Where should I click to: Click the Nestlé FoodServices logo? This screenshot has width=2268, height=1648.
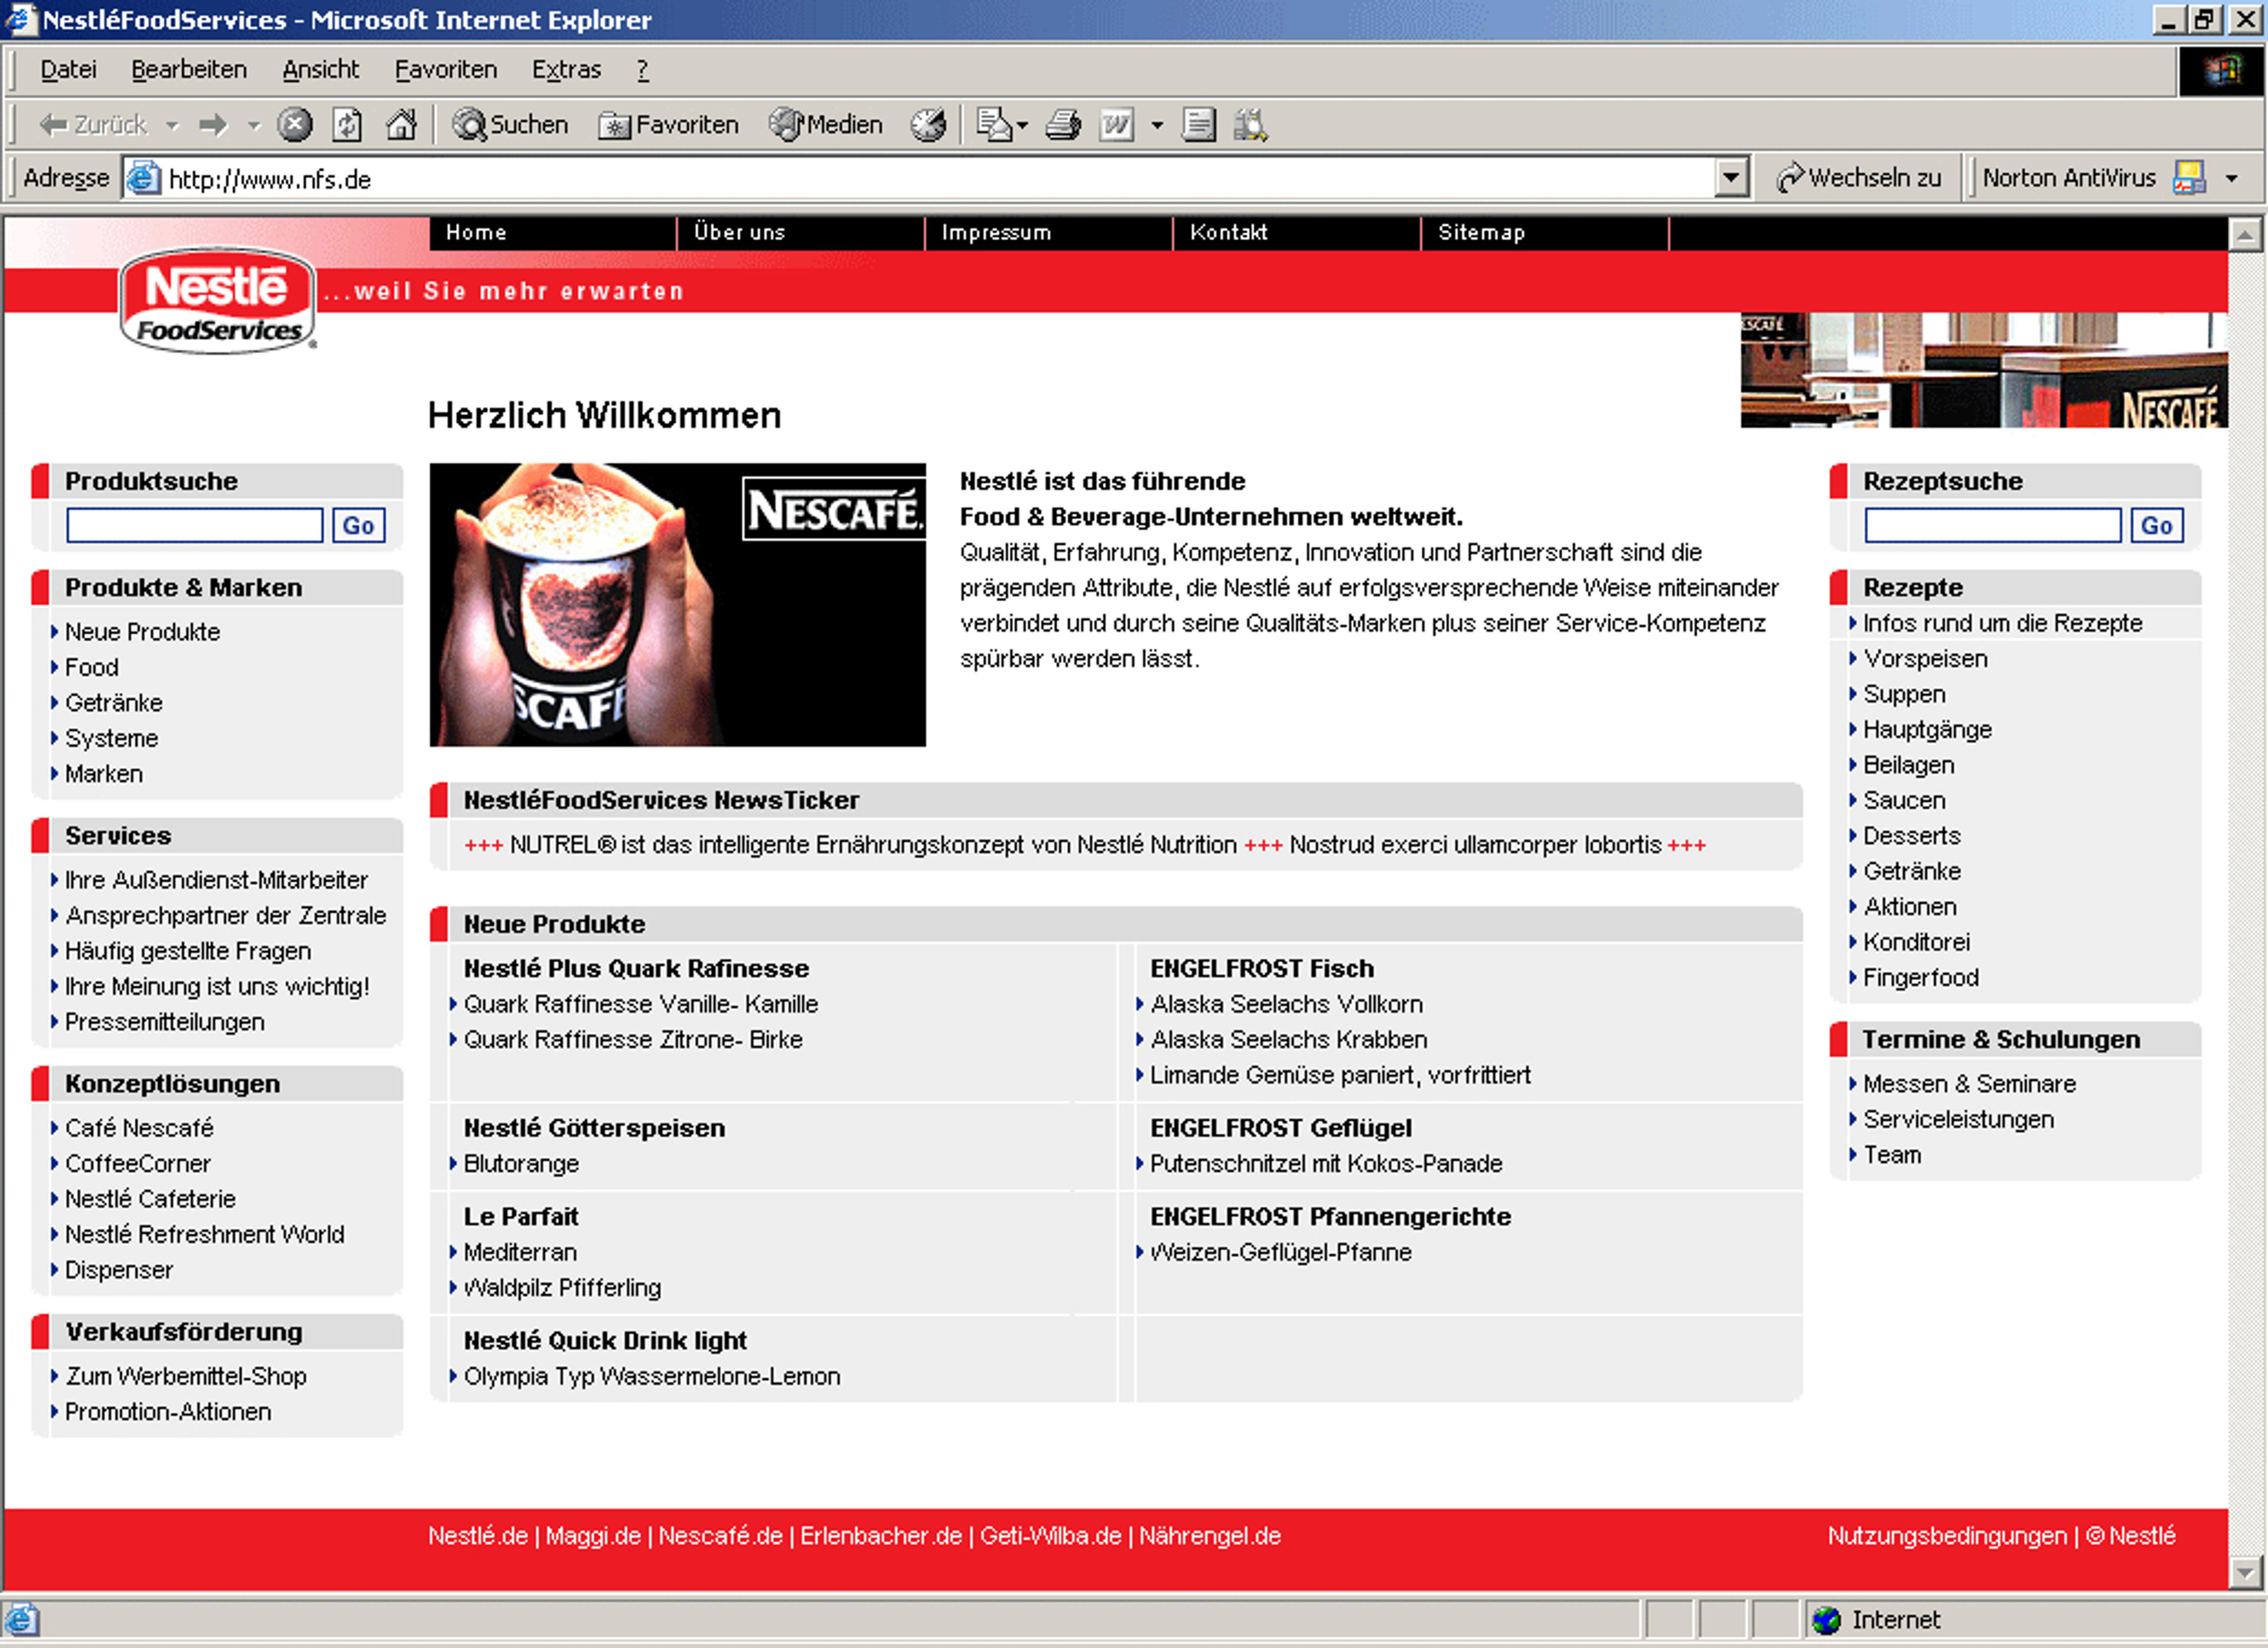pyautogui.click(x=218, y=300)
